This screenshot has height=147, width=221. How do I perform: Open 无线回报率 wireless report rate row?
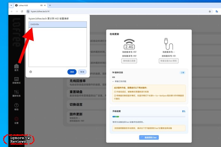pyautogui.click(x=86, y=82)
